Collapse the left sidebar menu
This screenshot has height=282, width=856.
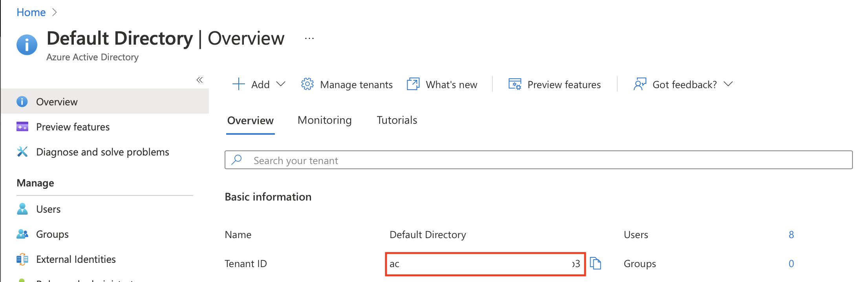point(199,80)
